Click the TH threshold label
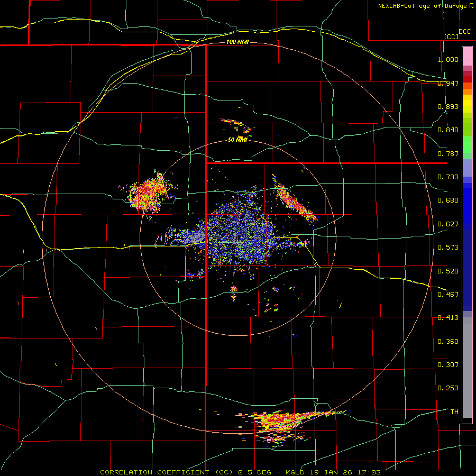The image size is (476, 476). (454, 412)
